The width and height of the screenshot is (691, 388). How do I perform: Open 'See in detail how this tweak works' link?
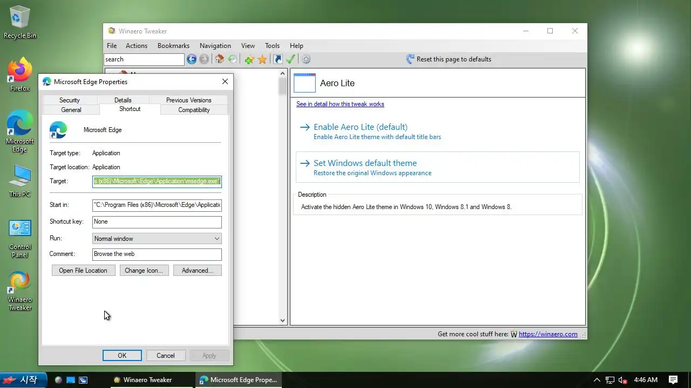tap(340, 104)
